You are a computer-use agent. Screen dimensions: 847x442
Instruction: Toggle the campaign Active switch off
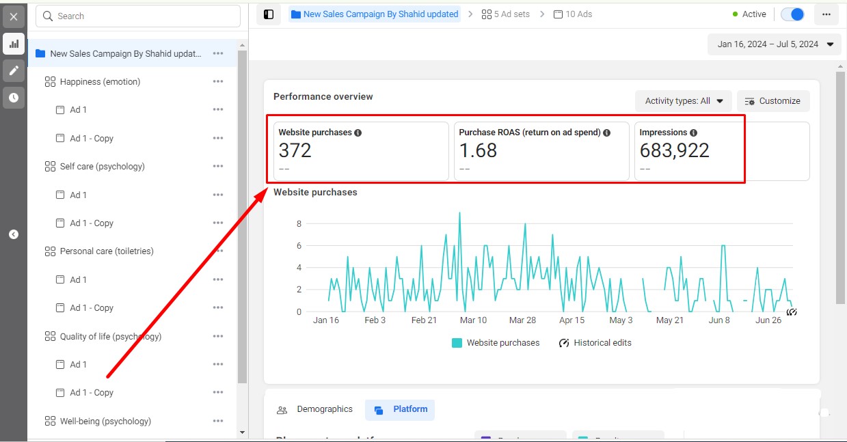792,14
